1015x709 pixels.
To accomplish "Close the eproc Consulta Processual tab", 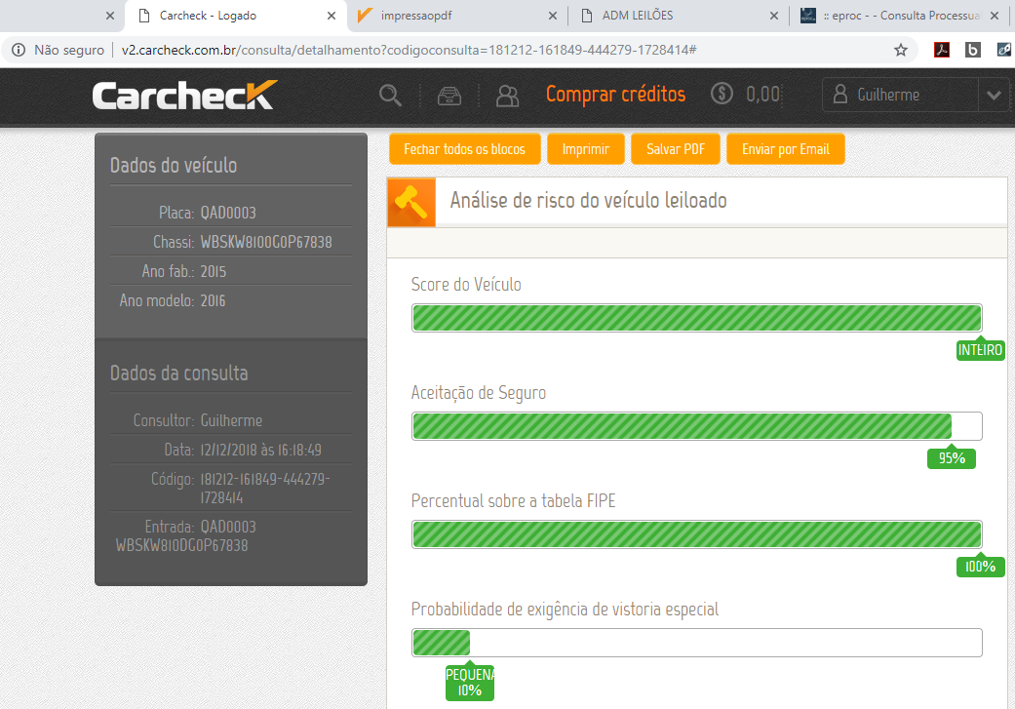I will 995,16.
